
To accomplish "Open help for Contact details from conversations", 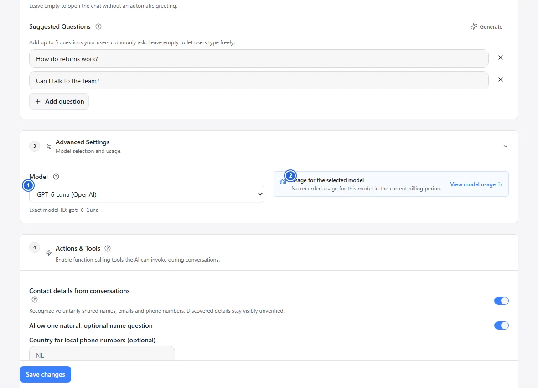I will (35, 300).
